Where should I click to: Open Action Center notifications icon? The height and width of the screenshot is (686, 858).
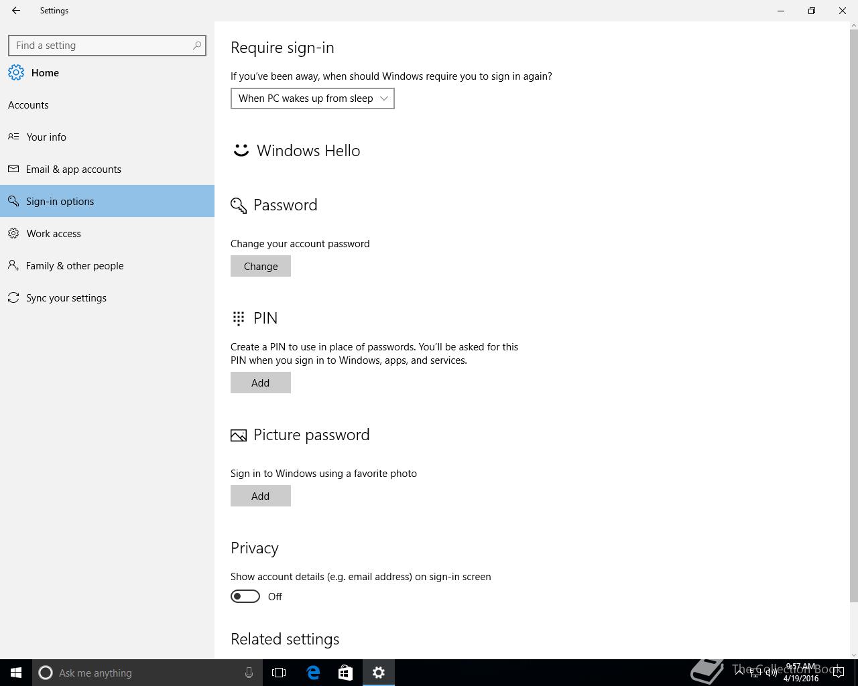tap(838, 673)
